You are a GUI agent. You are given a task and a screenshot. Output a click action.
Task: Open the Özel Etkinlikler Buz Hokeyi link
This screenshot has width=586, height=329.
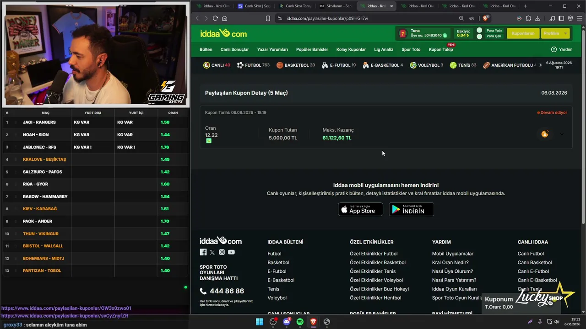[x=379, y=289]
